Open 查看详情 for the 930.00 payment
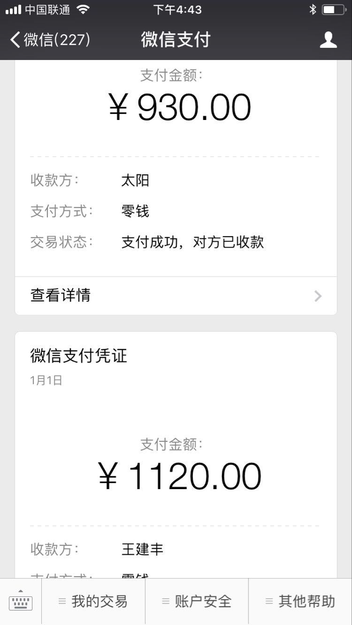 [176, 296]
